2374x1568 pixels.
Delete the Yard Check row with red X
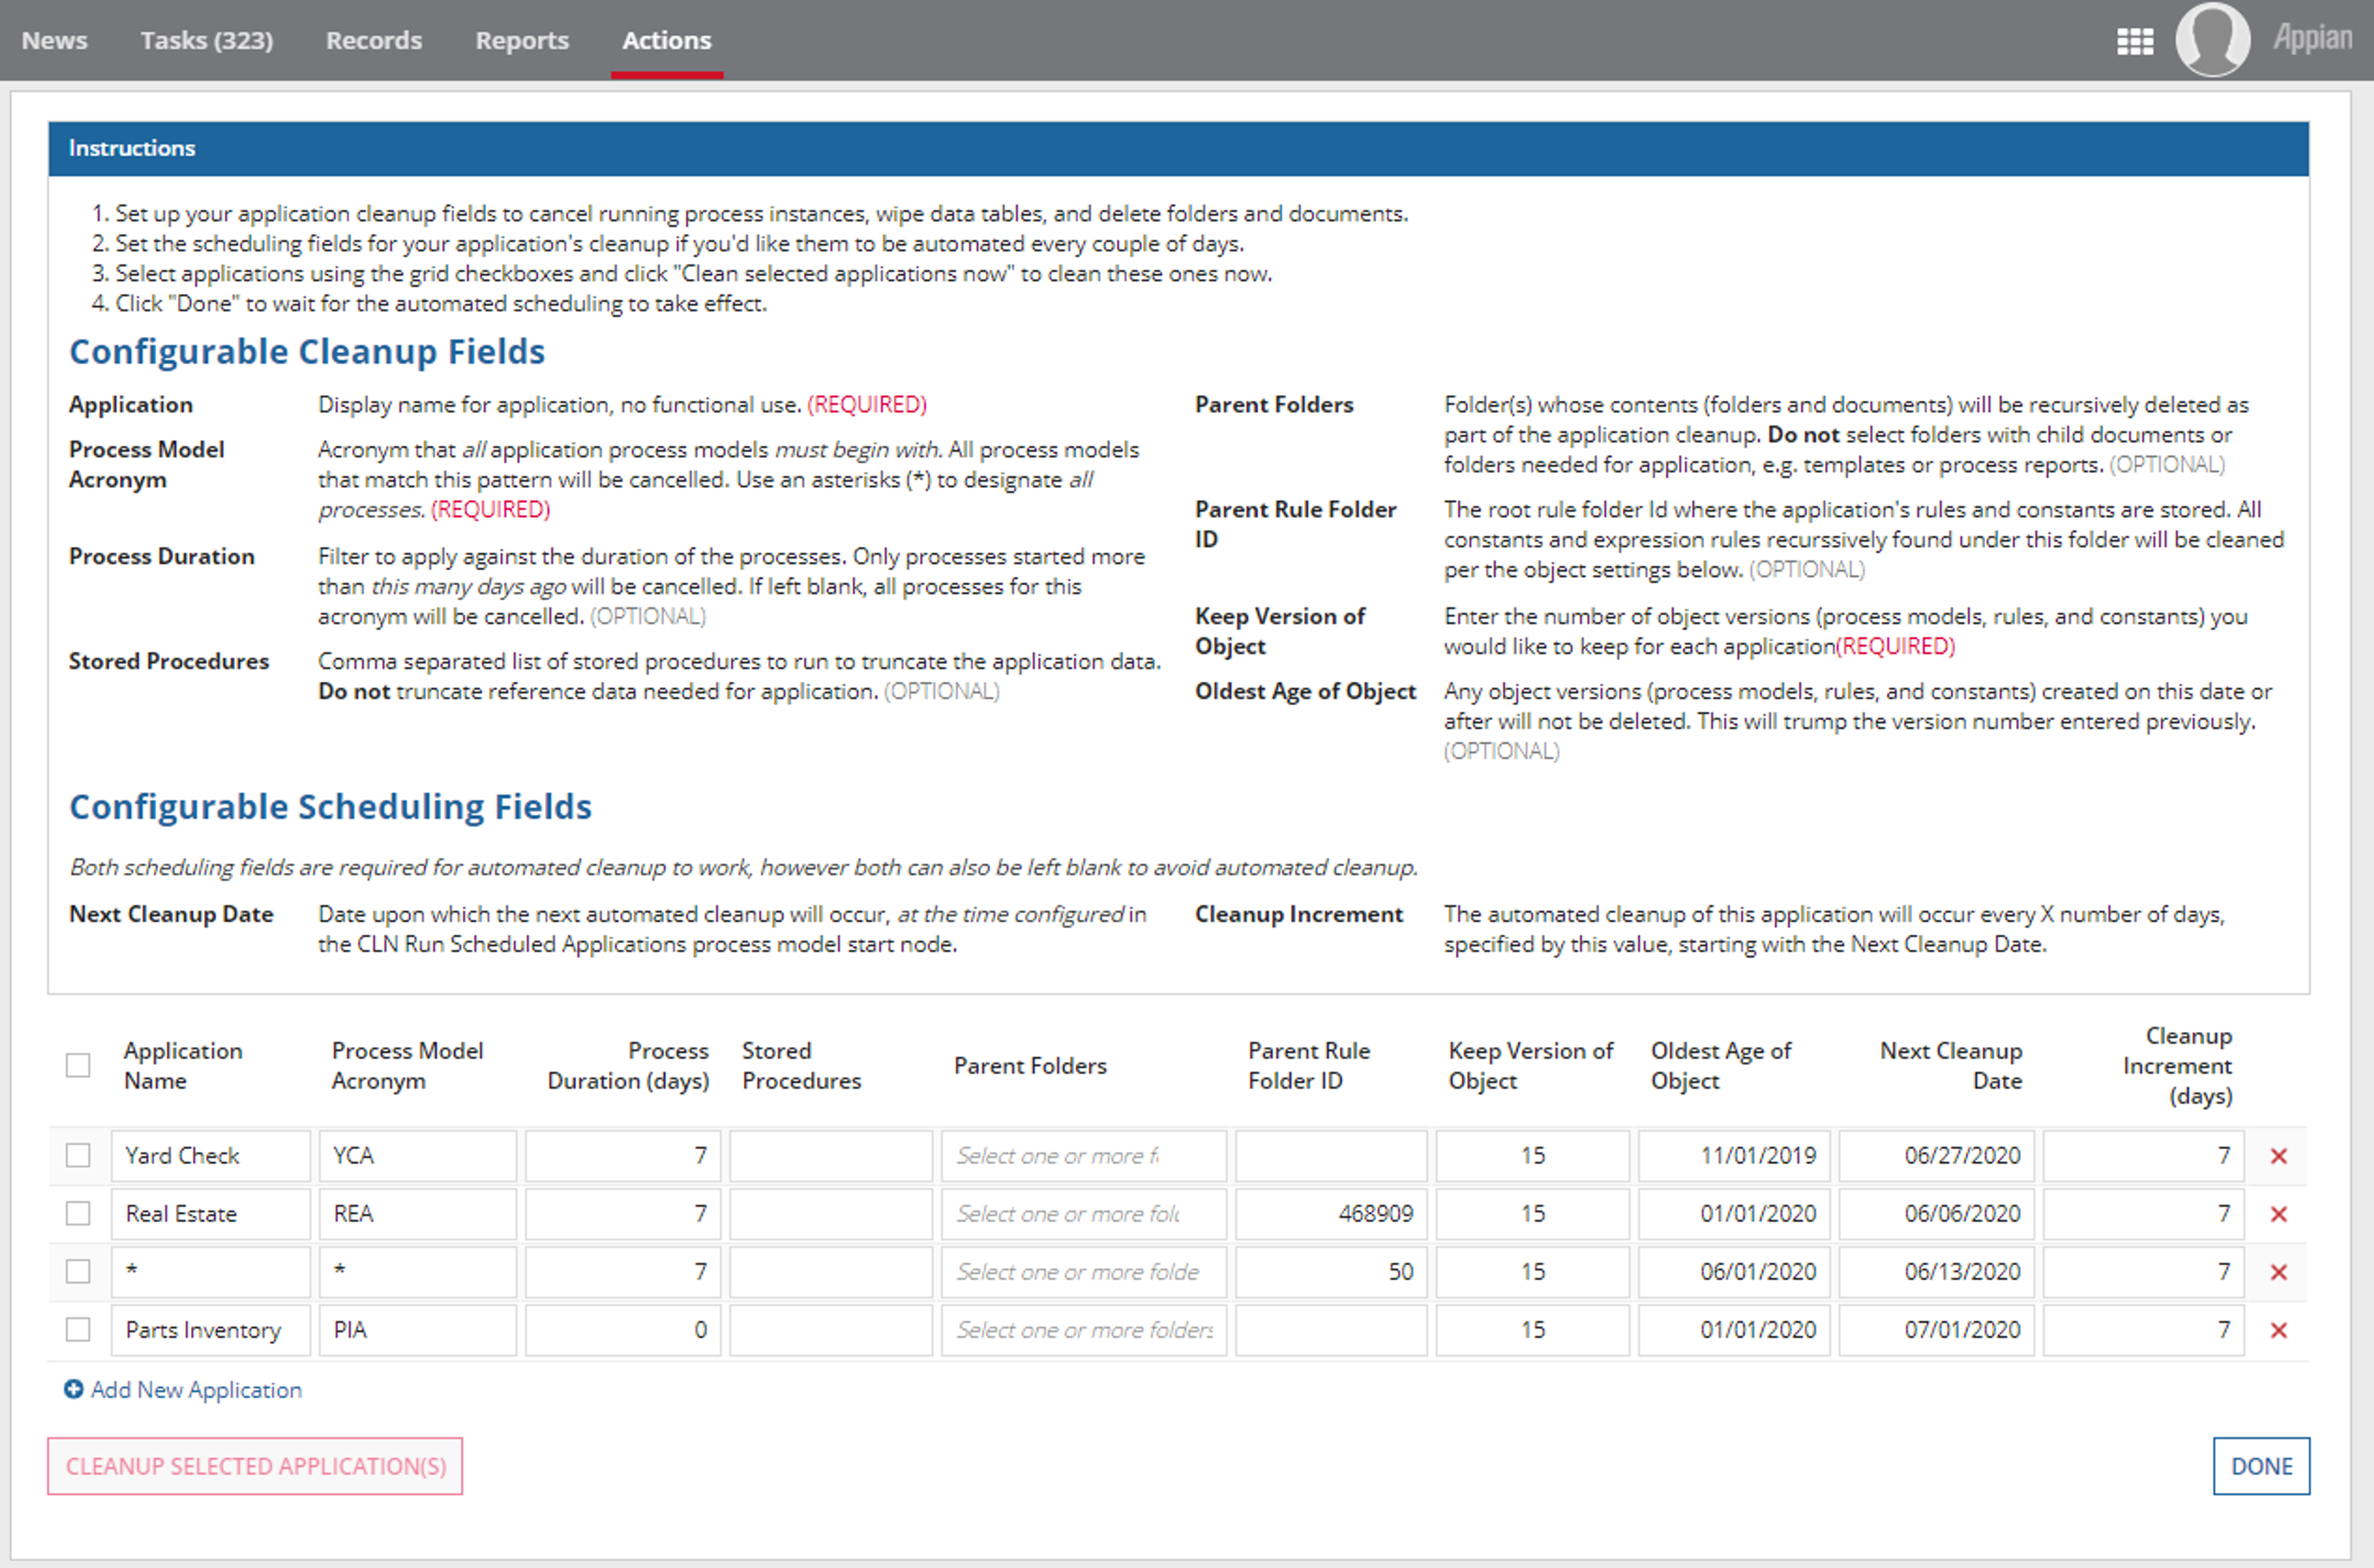[x=2279, y=1156]
